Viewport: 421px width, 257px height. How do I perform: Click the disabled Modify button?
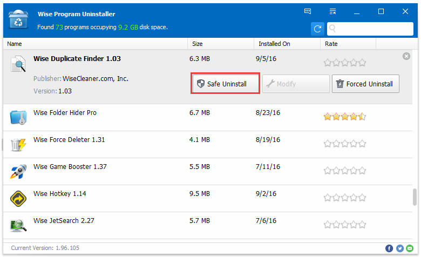click(296, 84)
